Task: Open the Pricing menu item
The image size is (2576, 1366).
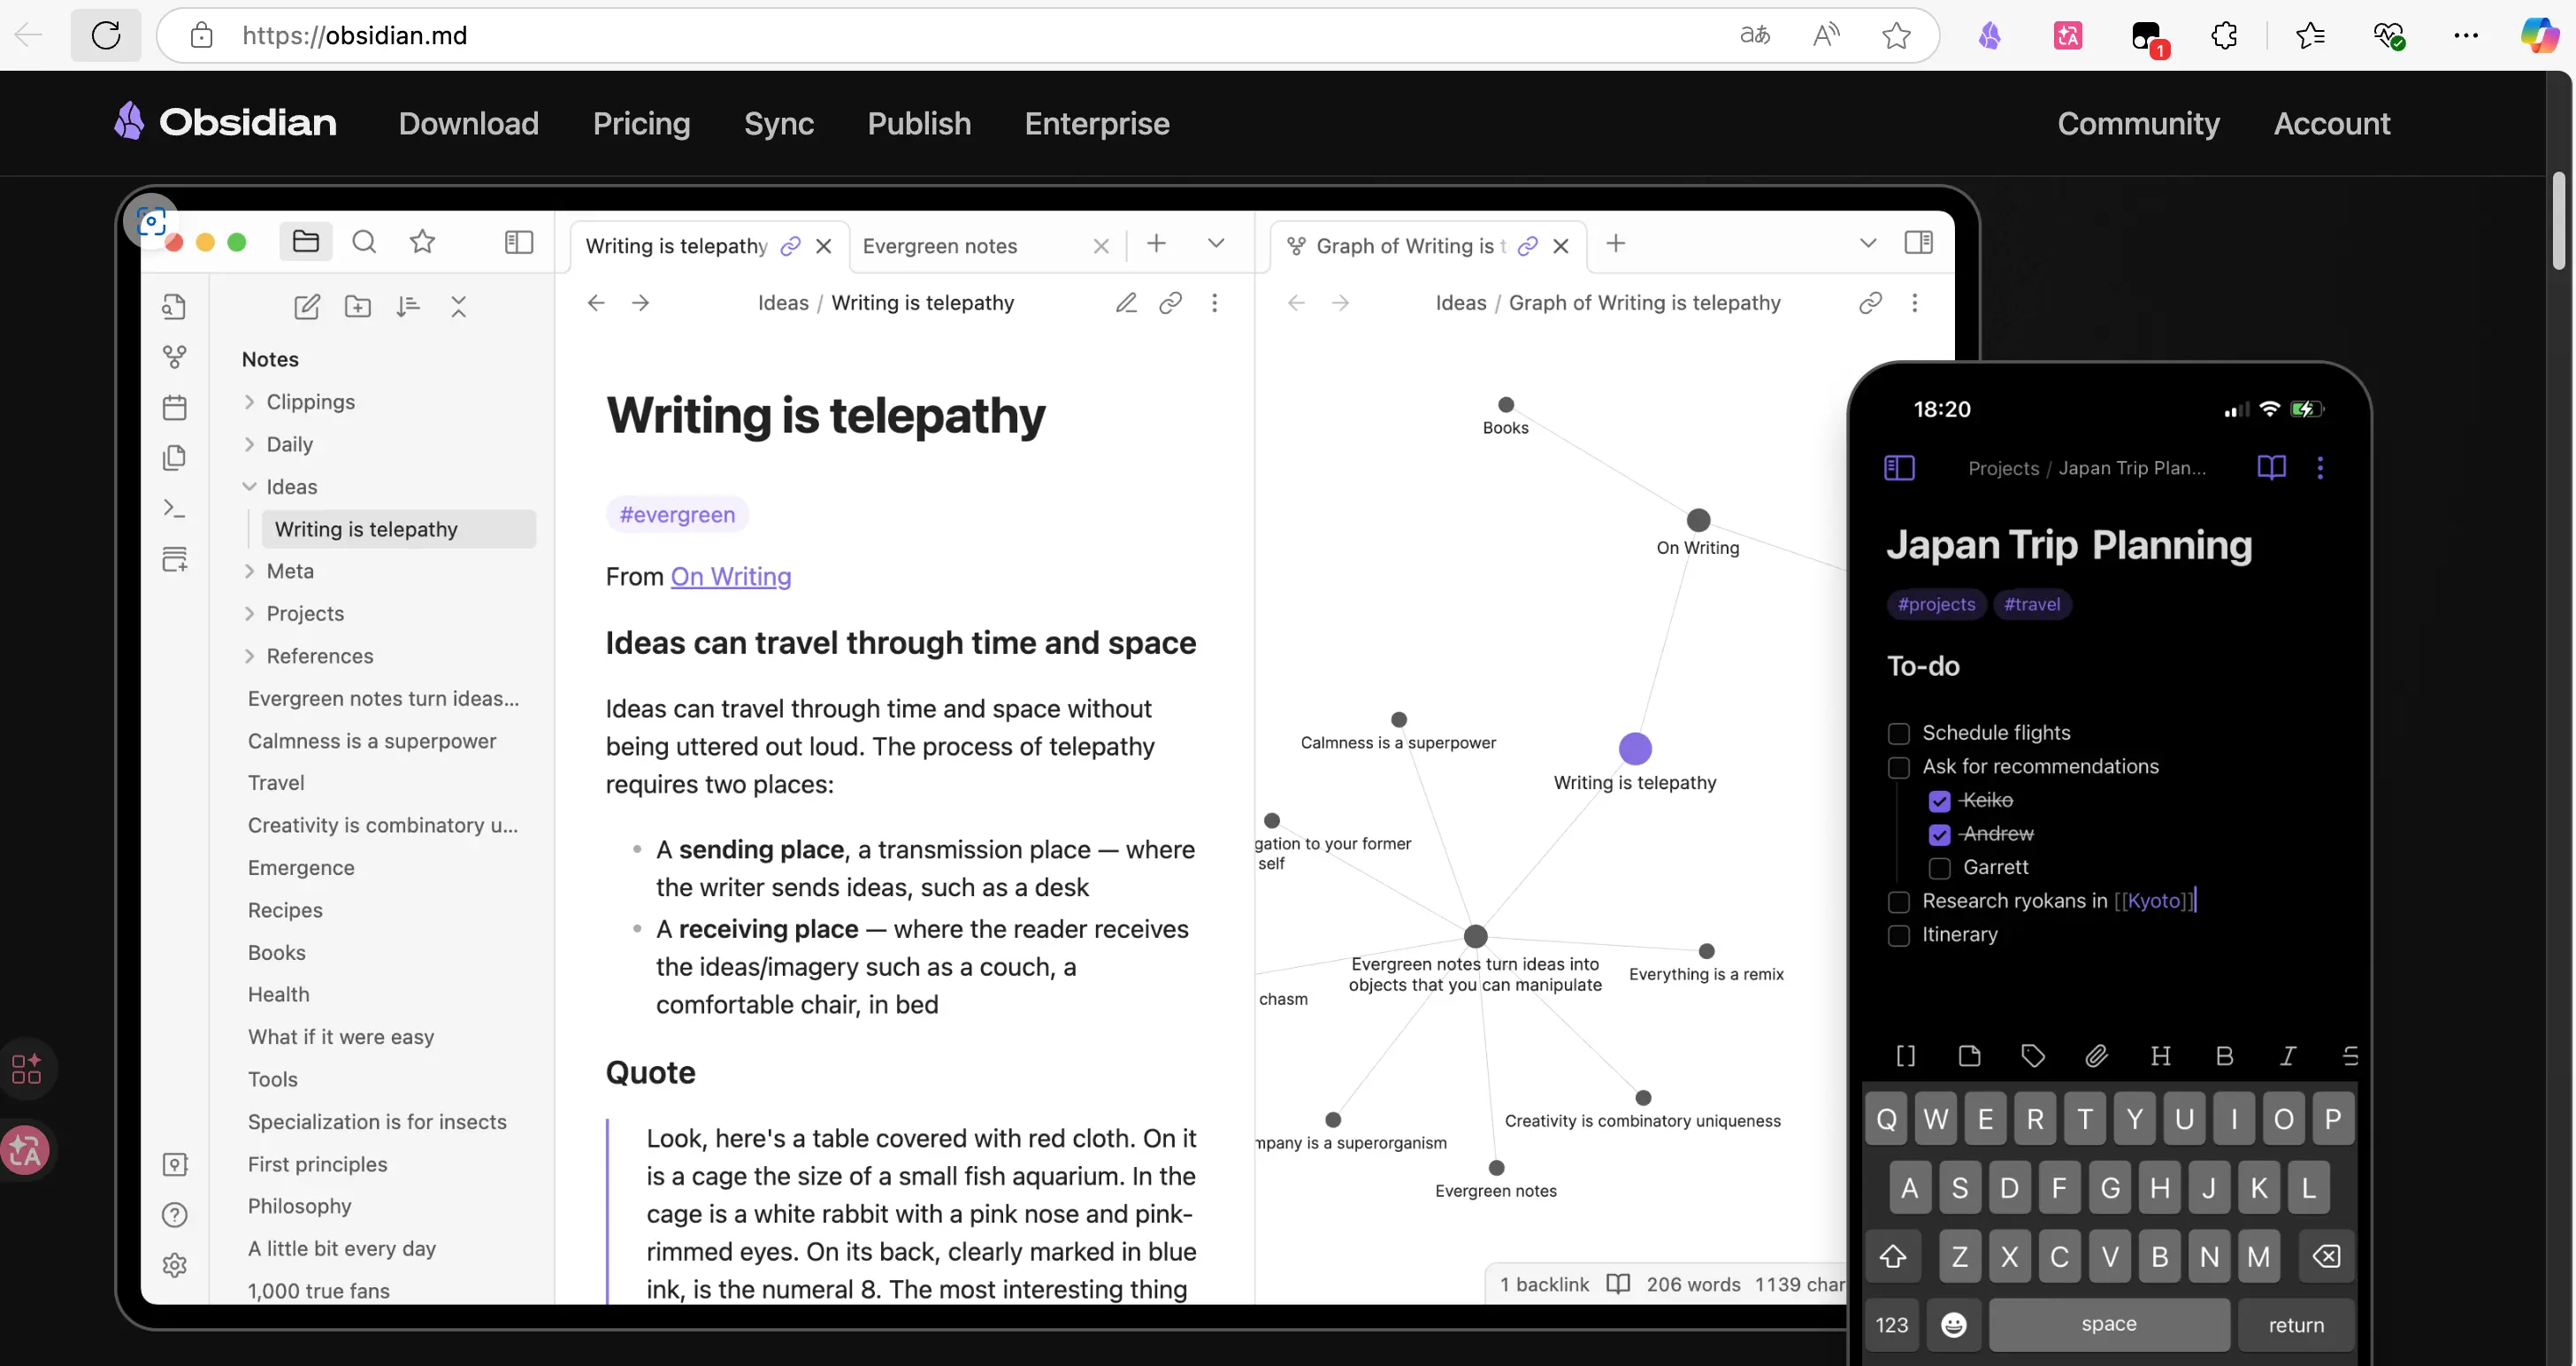Action: pos(641,123)
